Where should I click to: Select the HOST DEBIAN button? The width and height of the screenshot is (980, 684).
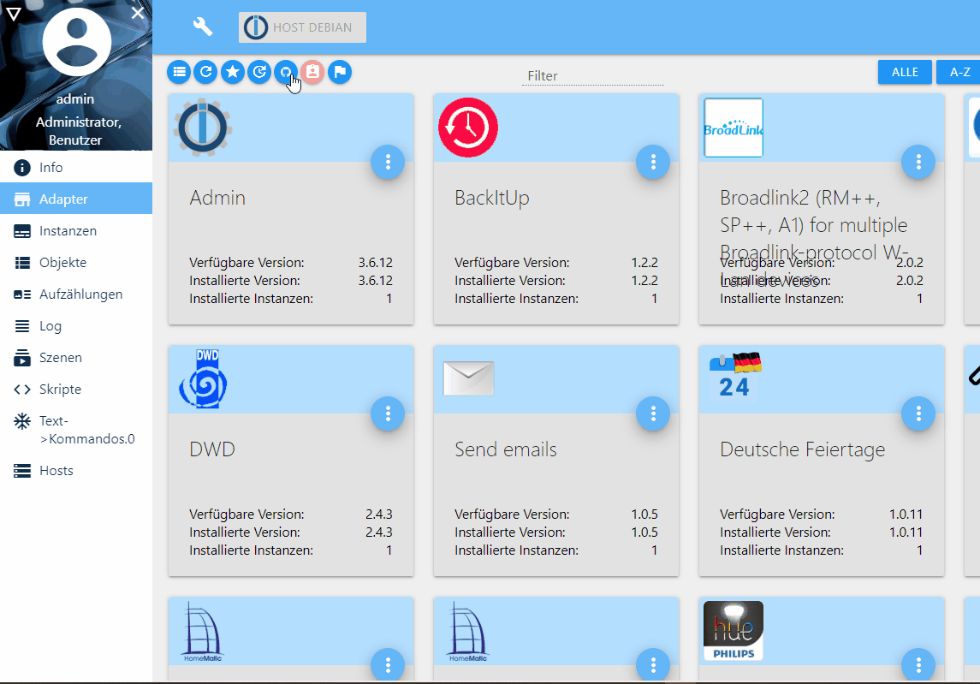pos(302,27)
